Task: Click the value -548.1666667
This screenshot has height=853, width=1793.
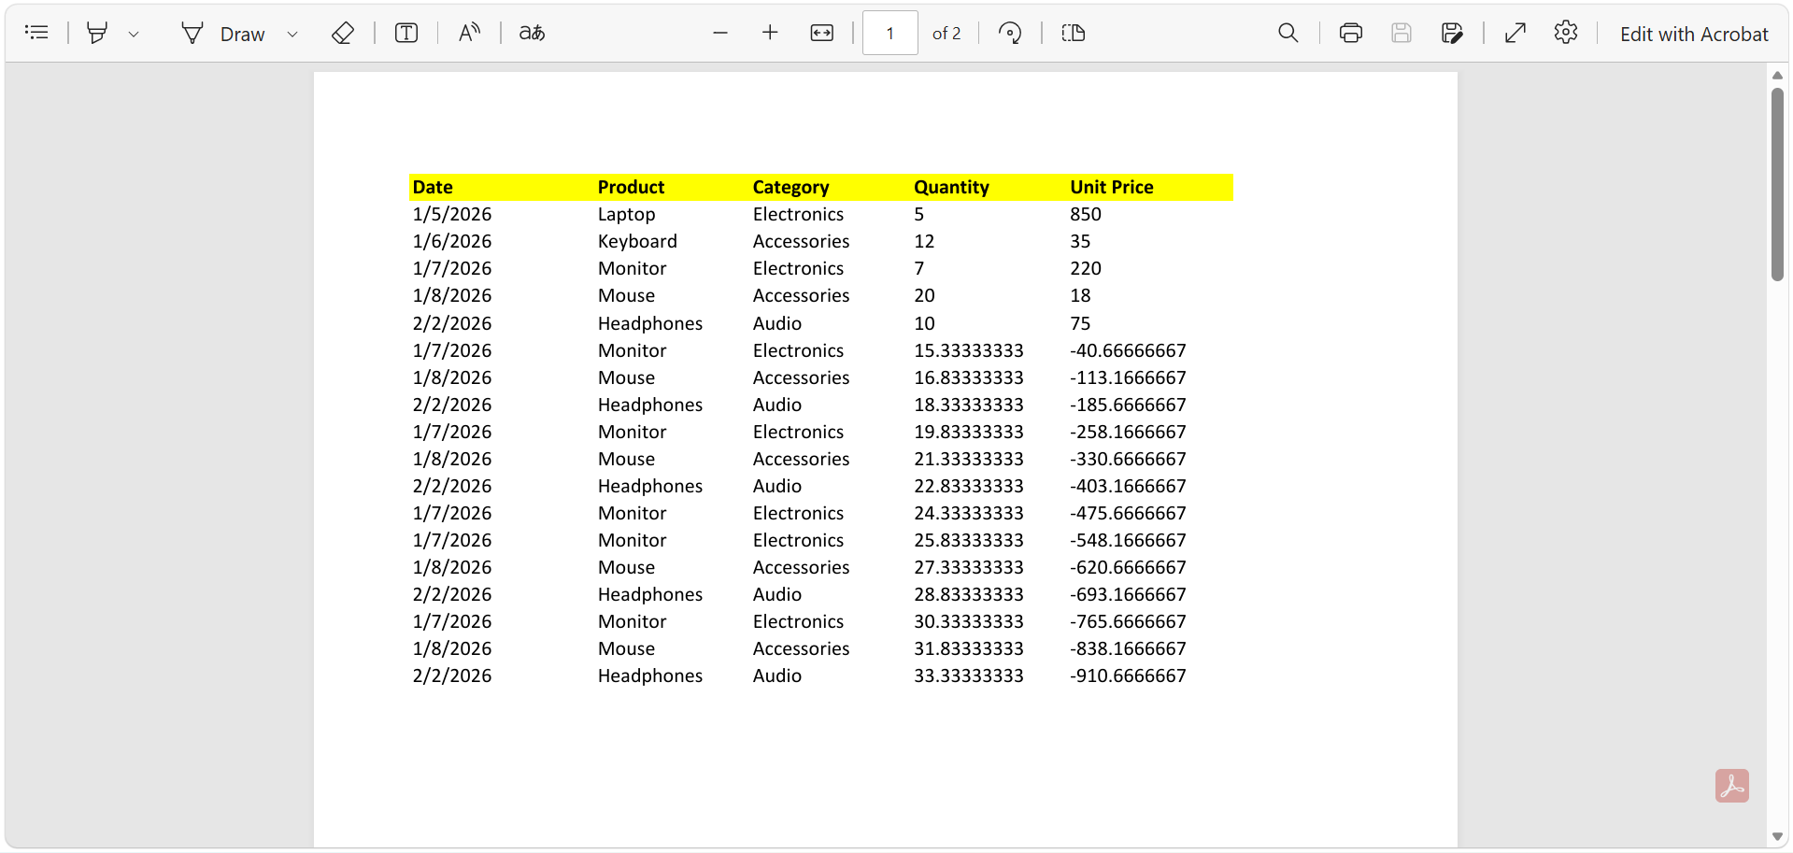Action: point(1128,540)
